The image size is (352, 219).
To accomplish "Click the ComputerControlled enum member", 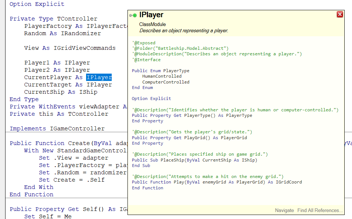I will point(166,82).
